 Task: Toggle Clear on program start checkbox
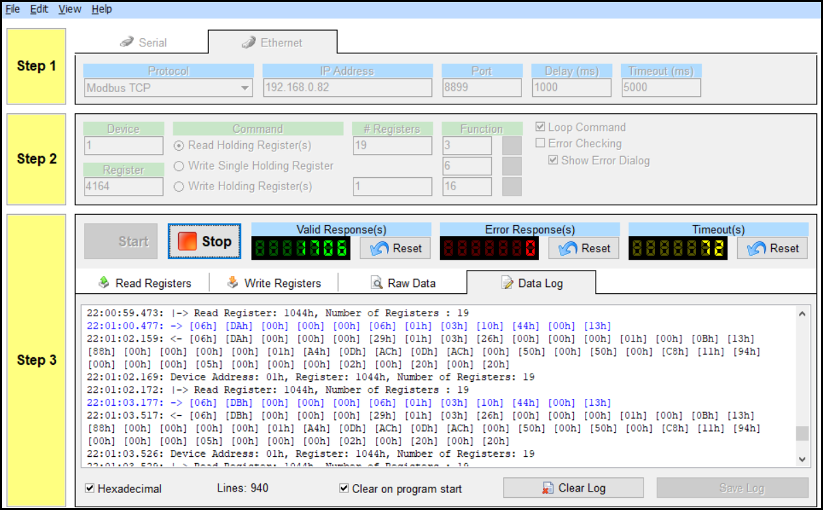(345, 489)
